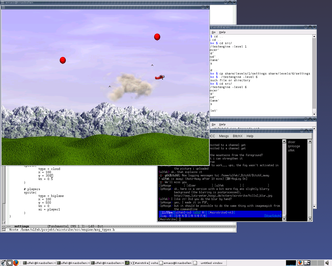Viewport: 332px width, 266px height.
Task: Open the main panel menu icon
Action: click(x=3, y=263)
